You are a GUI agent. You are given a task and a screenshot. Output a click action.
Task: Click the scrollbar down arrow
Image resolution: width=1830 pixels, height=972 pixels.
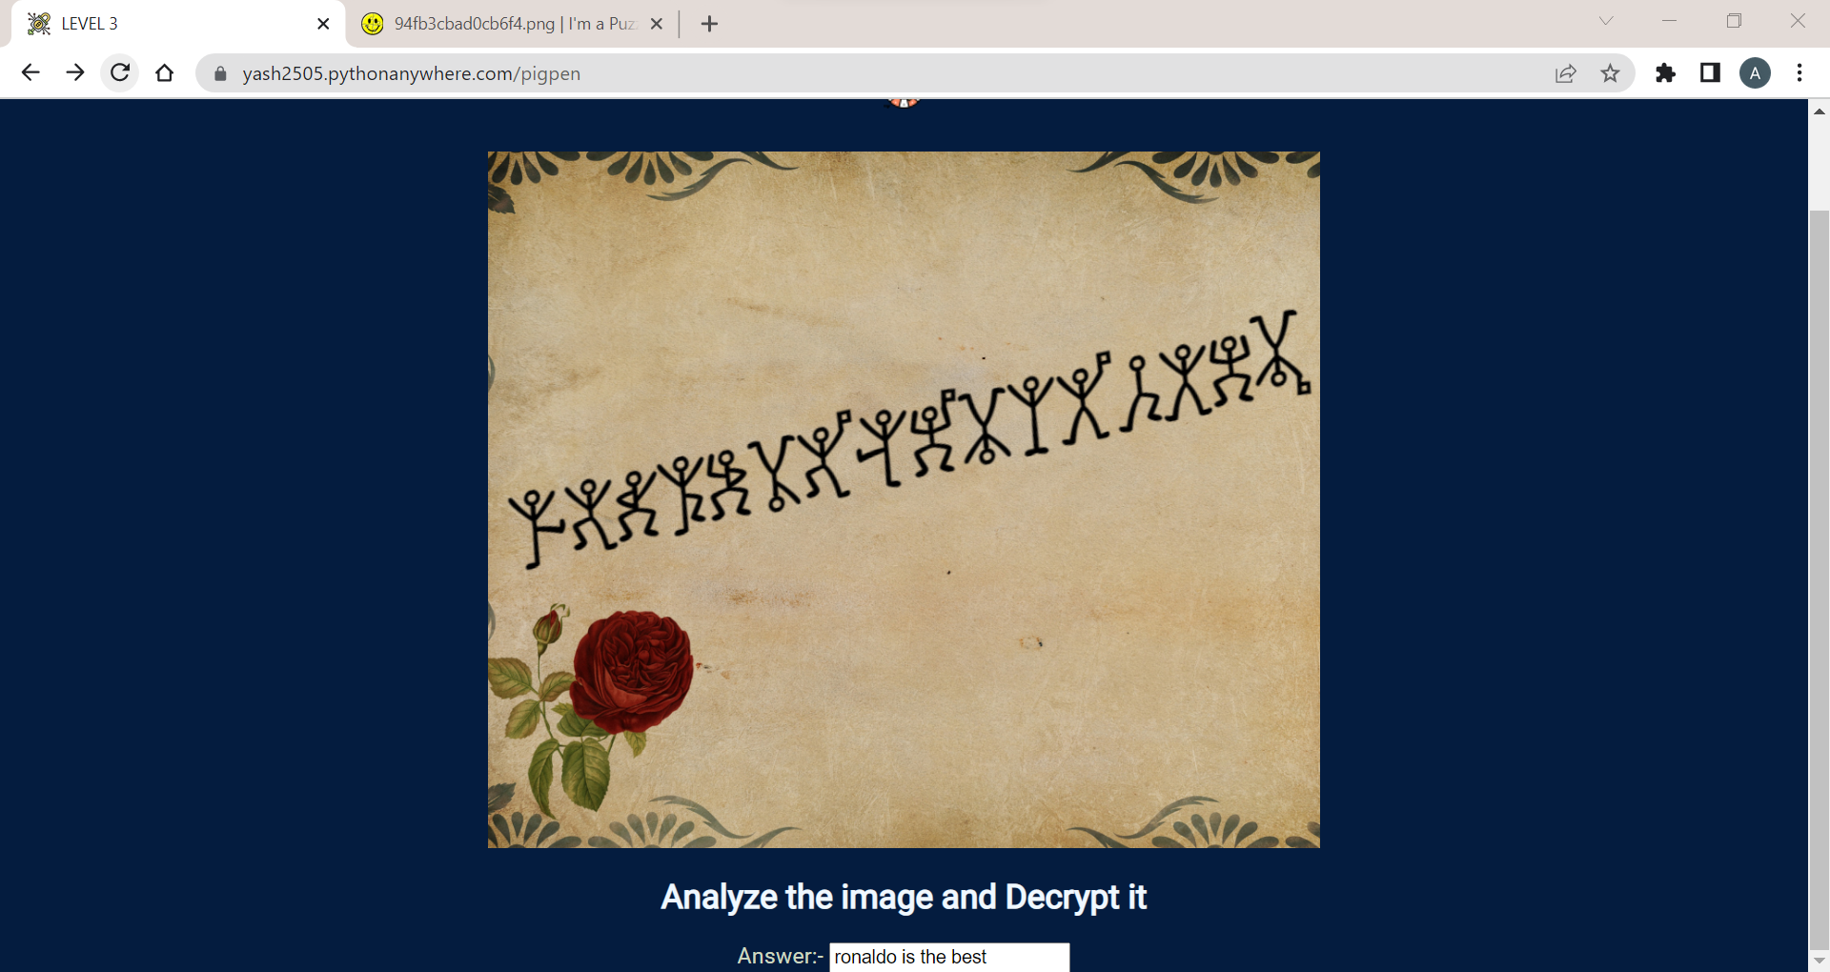1820,961
